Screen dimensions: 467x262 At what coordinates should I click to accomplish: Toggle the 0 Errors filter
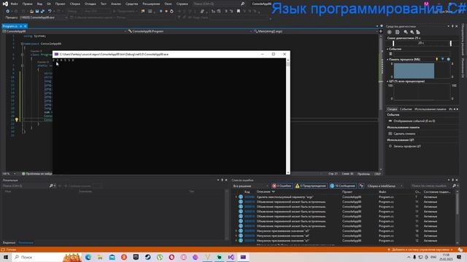282,186
